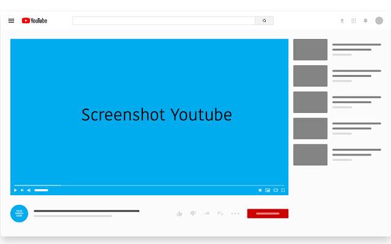The image size is (391, 244).
Task: Mute the video speaker icon
Action: 29,190
